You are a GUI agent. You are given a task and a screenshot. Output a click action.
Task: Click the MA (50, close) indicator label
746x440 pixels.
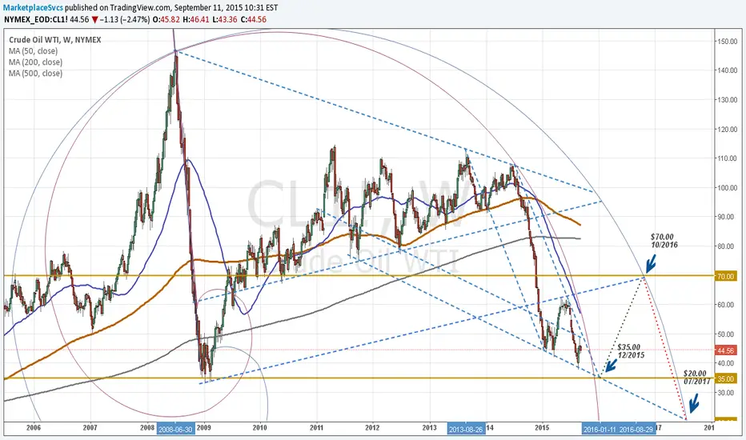point(33,51)
